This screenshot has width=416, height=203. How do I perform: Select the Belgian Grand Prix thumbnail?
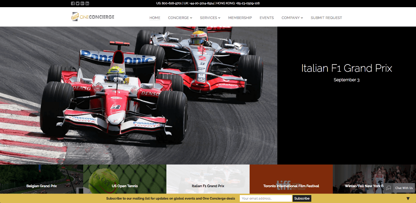(x=42, y=179)
